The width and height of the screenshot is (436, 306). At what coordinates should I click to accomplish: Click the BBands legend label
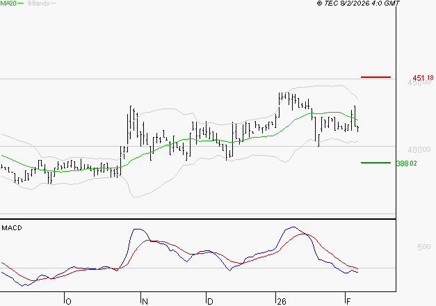[x=39, y=3]
